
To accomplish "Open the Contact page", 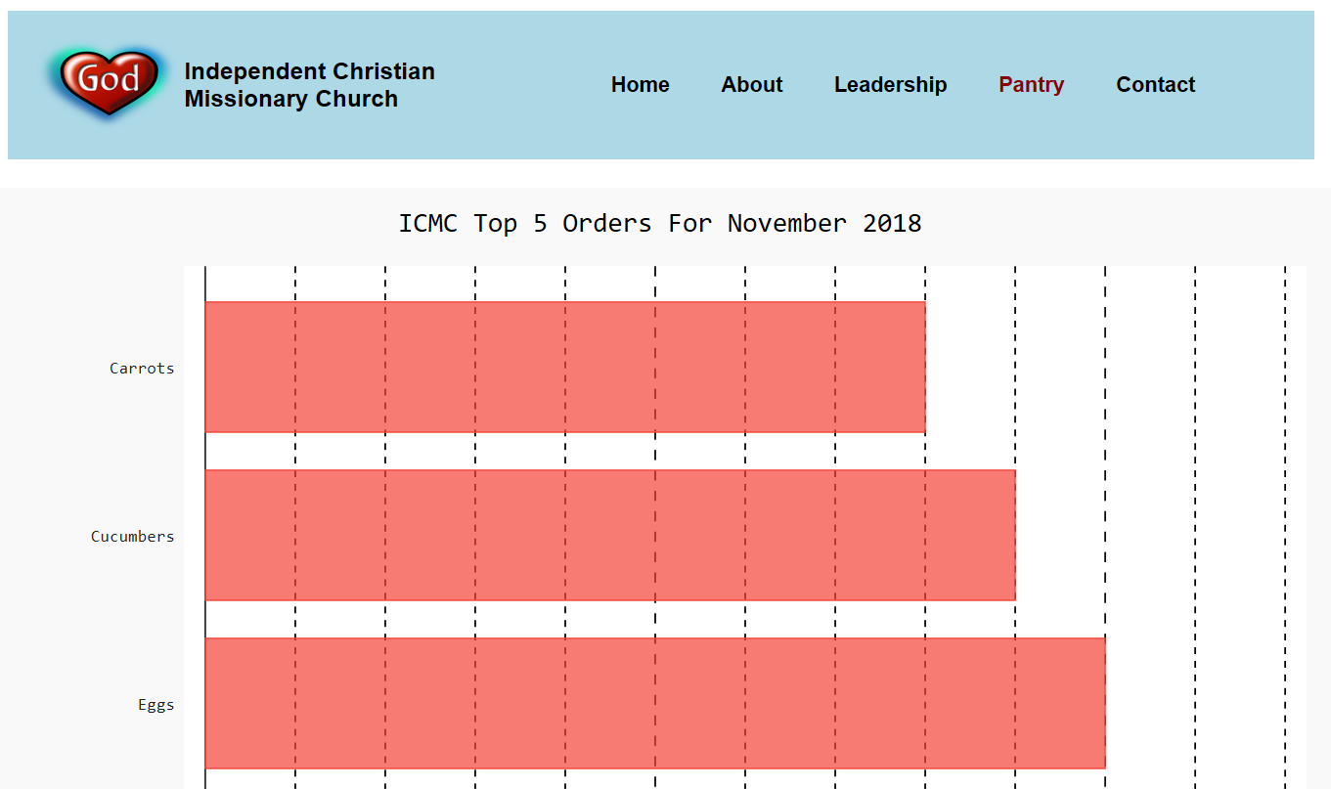I will tap(1155, 85).
